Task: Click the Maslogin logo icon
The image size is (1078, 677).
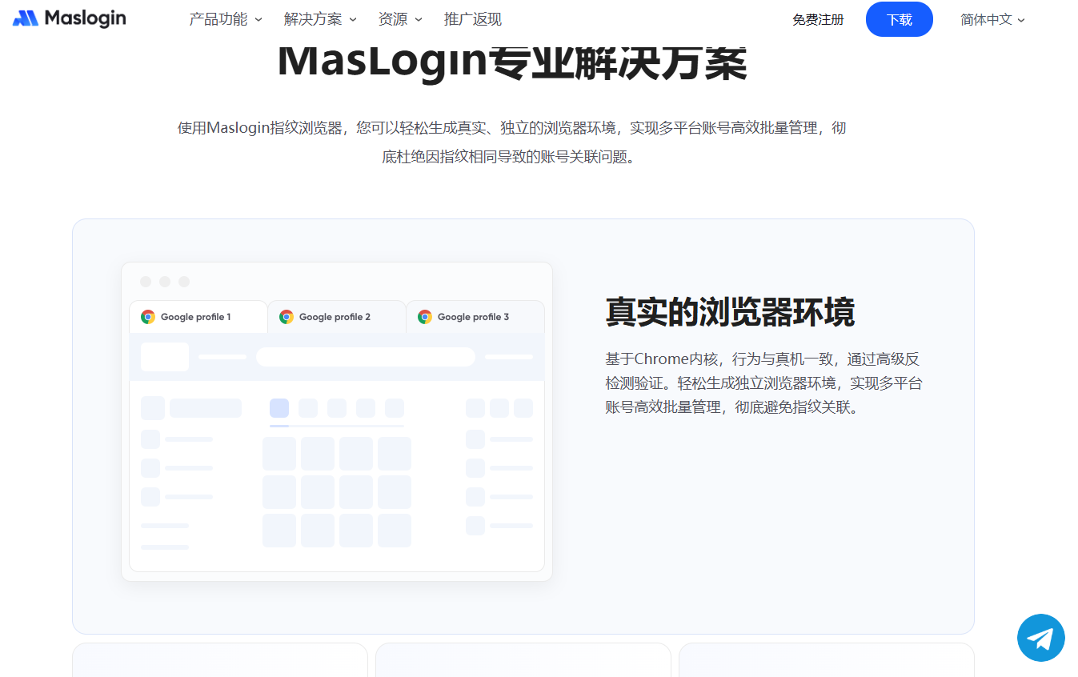Action: coord(26,18)
